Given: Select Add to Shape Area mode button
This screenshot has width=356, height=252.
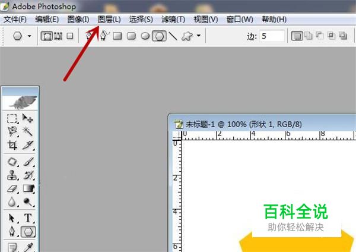Looking at the screenshot, I should (309, 36).
